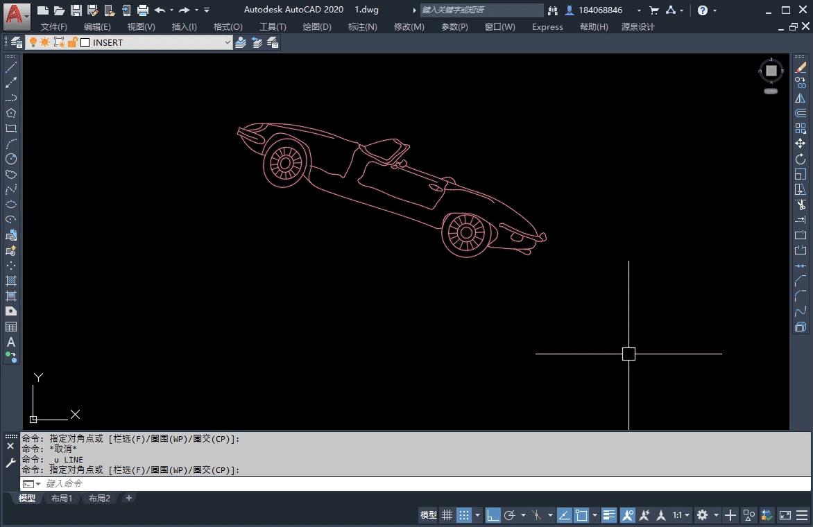Activate the Circle tool
The width and height of the screenshot is (813, 527).
tap(10, 159)
